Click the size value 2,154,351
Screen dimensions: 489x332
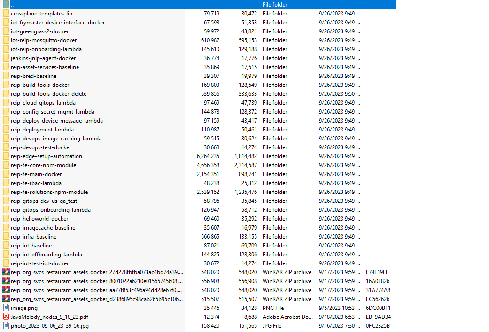click(x=208, y=174)
